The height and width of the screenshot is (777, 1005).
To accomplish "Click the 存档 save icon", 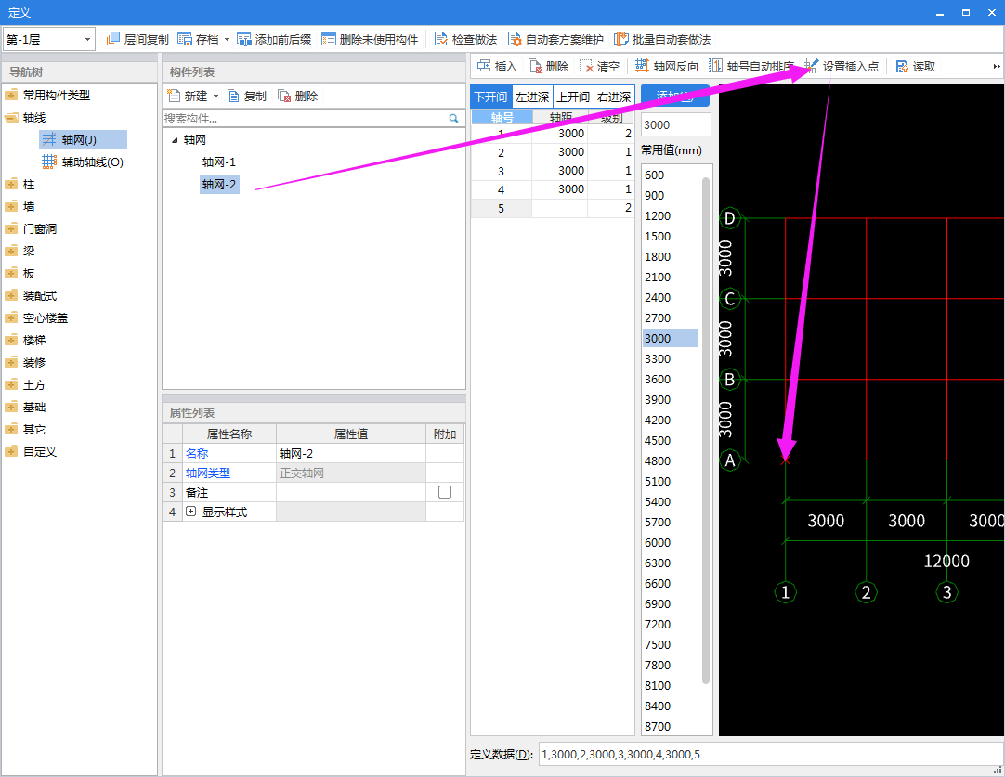I will click(x=185, y=39).
